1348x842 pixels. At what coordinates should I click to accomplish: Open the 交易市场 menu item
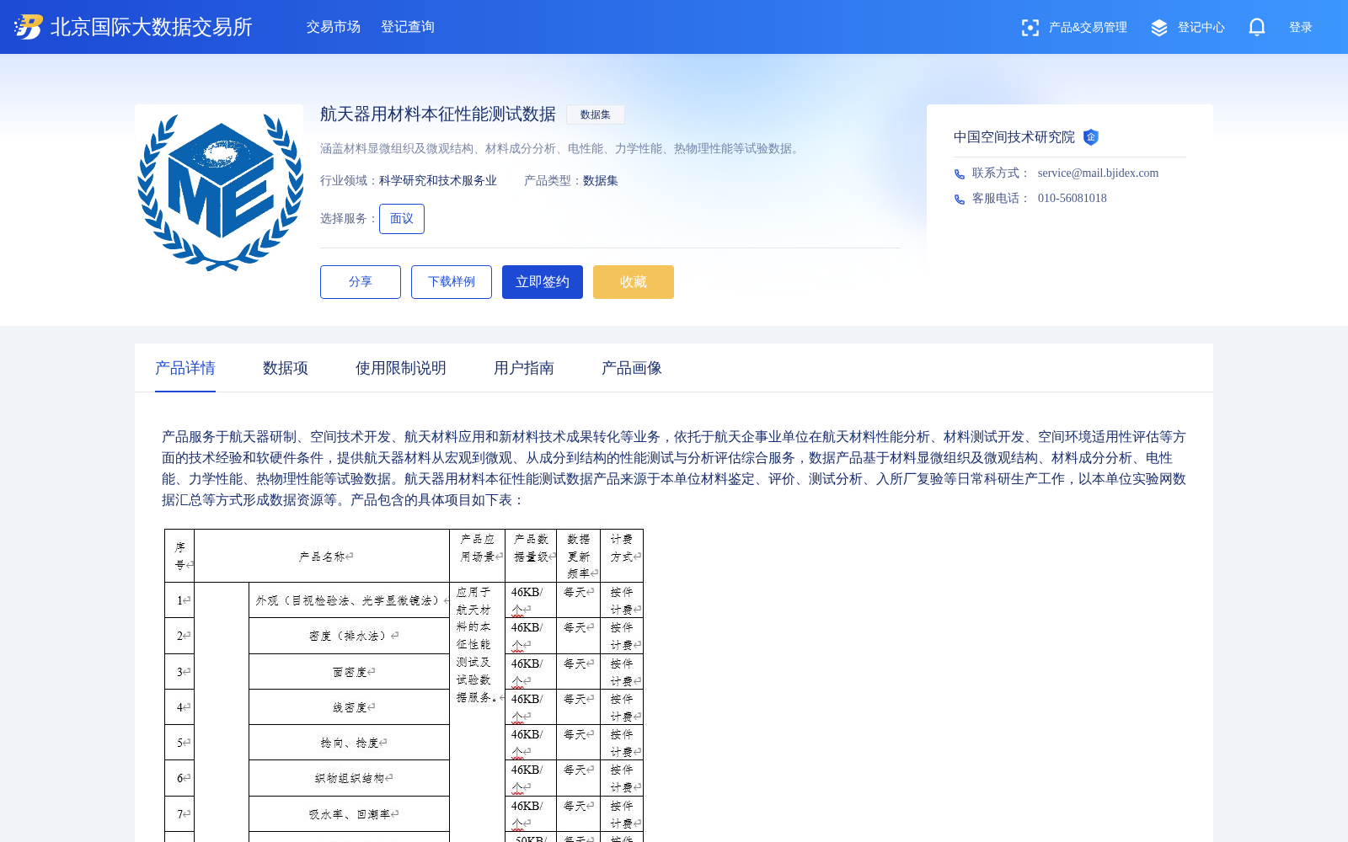(x=334, y=27)
